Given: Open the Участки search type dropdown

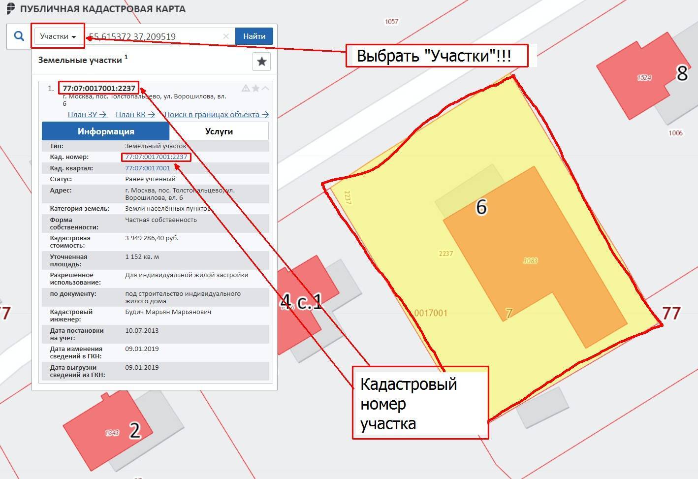Looking at the screenshot, I should pyautogui.click(x=58, y=36).
